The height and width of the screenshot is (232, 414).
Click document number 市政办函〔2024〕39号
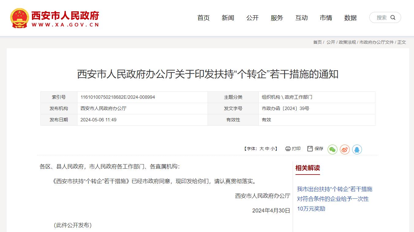click(285, 109)
